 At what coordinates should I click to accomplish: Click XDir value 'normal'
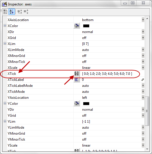88,32
